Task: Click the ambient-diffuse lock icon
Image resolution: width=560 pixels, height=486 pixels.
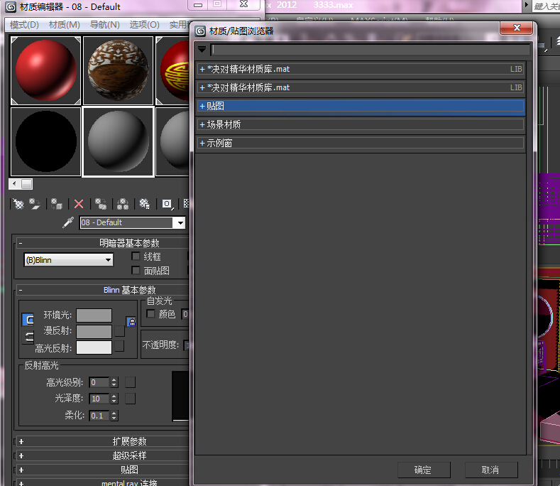Action: click(x=131, y=322)
